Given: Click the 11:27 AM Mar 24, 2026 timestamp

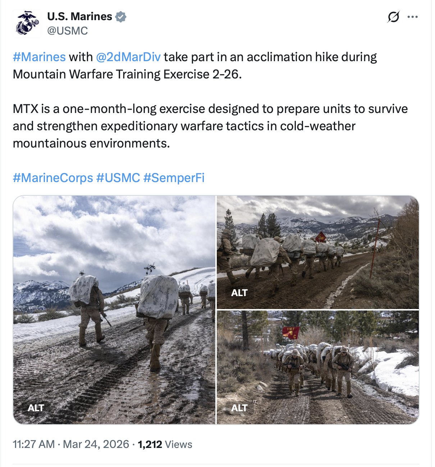Looking at the screenshot, I should pyautogui.click(x=71, y=444).
